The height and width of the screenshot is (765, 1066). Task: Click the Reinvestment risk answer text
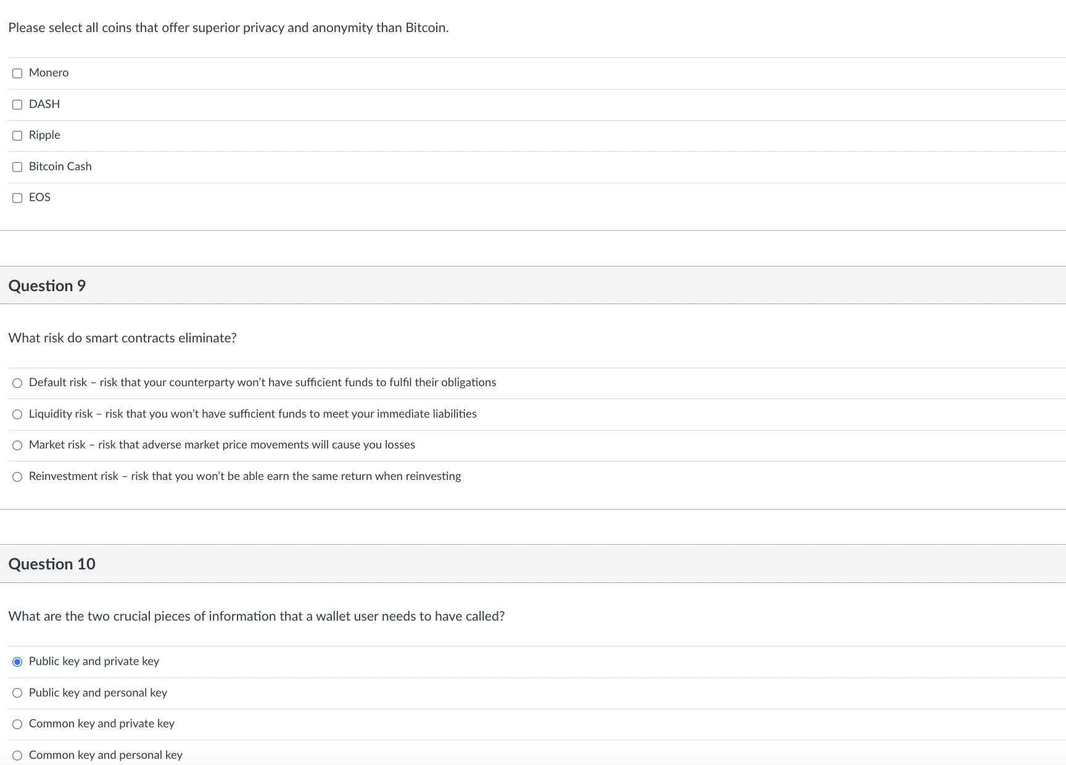(x=245, y=476)
